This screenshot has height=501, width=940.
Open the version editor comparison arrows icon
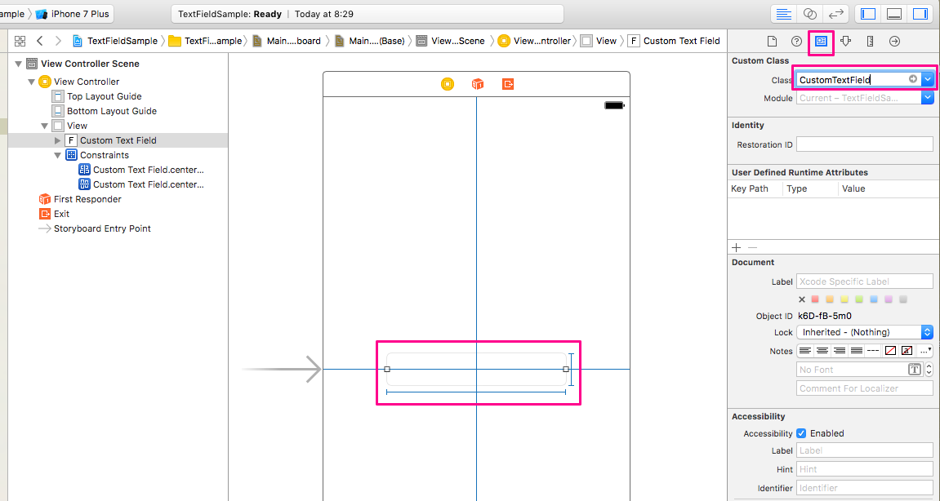pos(835,13)
